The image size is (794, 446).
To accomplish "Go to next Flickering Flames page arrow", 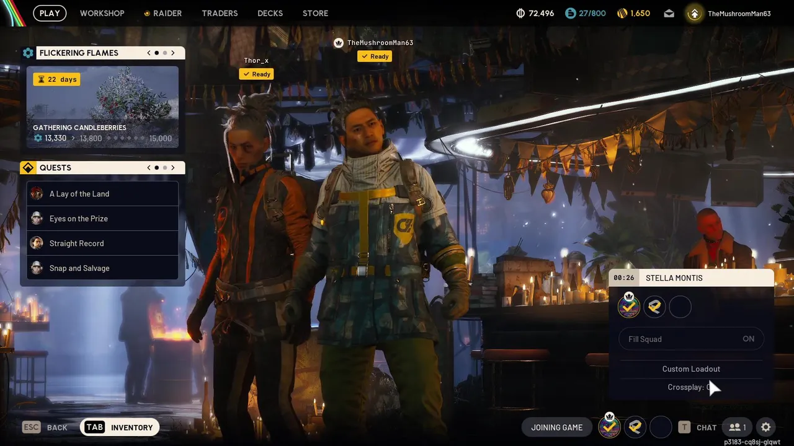I will click(173, 53).
